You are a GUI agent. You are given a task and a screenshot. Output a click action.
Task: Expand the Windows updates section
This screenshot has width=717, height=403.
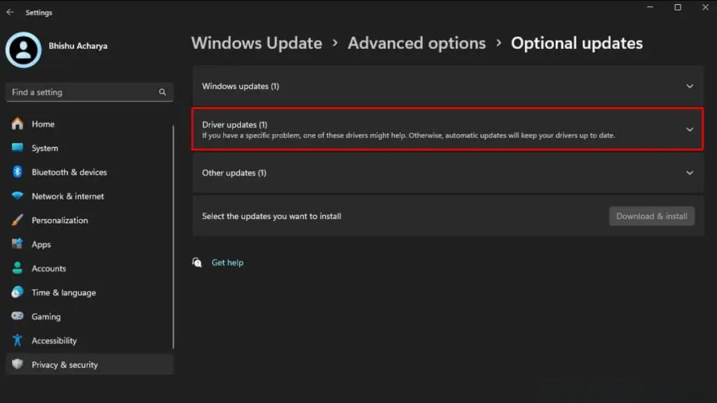click(x=689, y=86)
